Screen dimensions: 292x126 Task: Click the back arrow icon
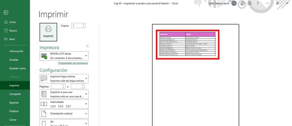click(x=6, y=13)
